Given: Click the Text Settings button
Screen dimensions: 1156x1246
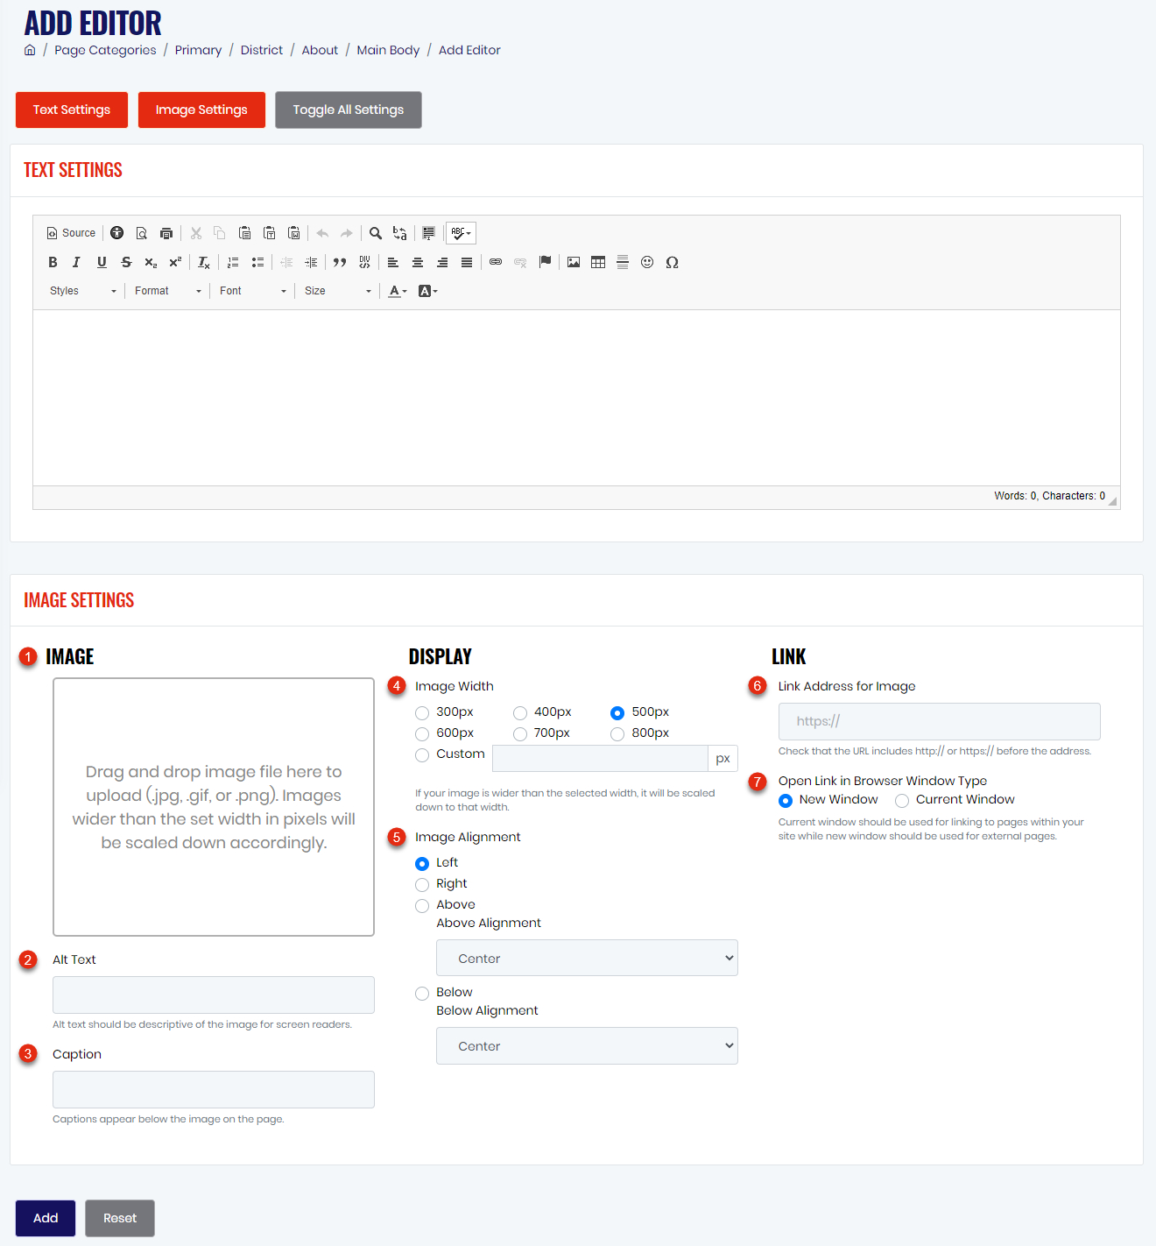Looking at the screenshot, I should (x=72, y=110).
